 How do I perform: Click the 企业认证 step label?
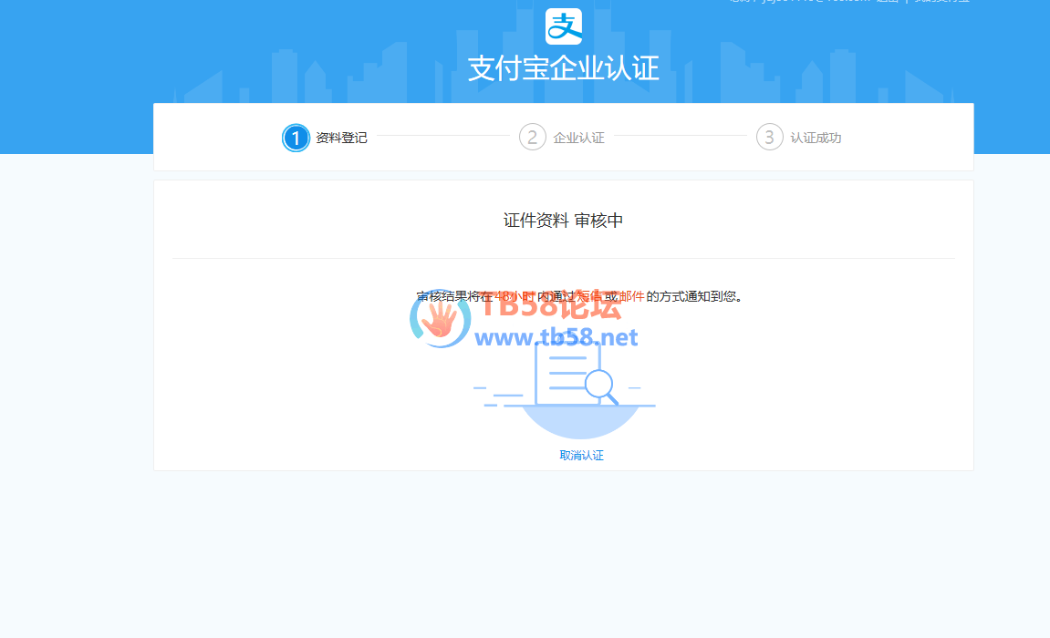click(x=578, y=138)
